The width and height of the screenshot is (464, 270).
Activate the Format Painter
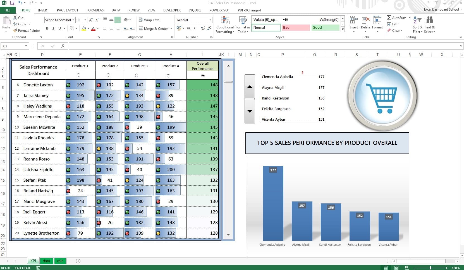(x=27, y=30)
